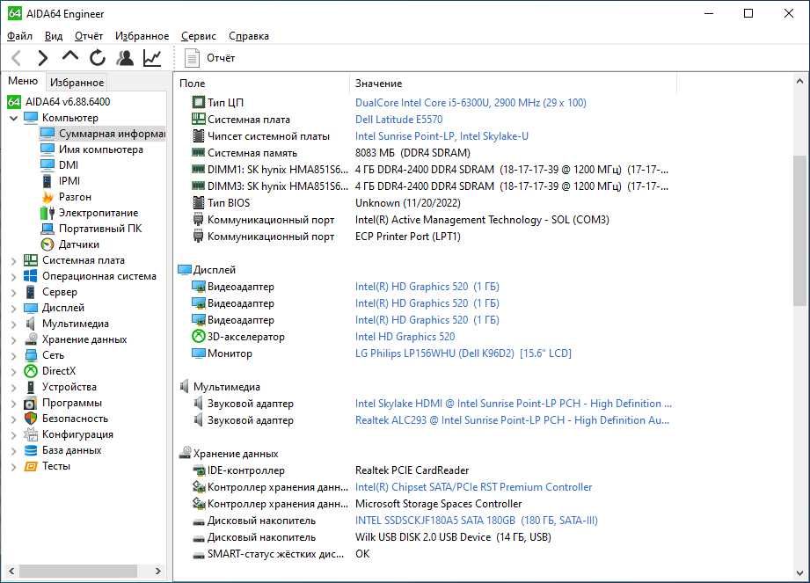Select the IPMI icon in tree
This screenshot has width=810, height=583.
(47, 181)
